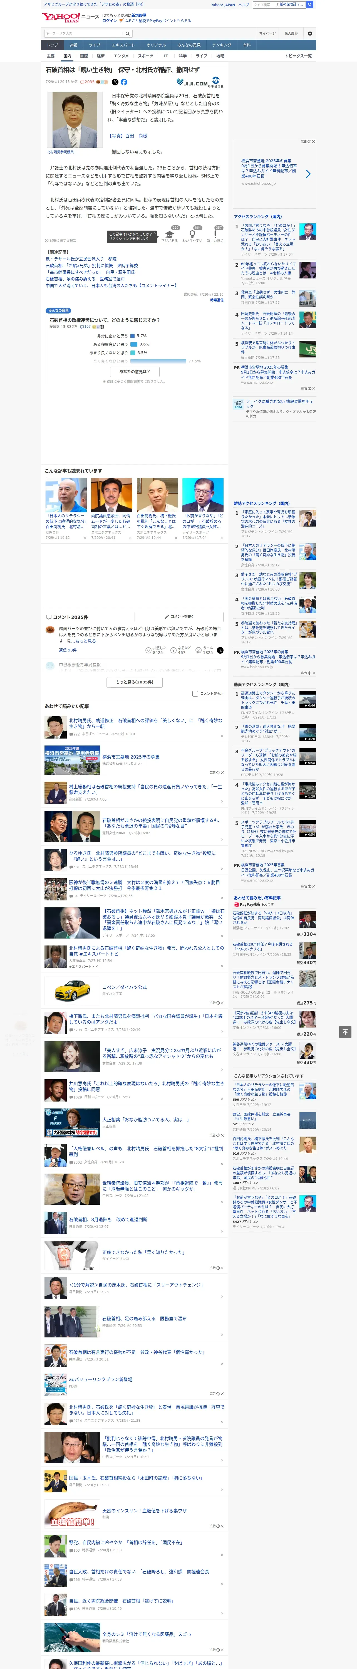This screenshot has width=357, height=1669.
Task: Click 記事に関する報告 report icon
Action: [x=60, y=240]
